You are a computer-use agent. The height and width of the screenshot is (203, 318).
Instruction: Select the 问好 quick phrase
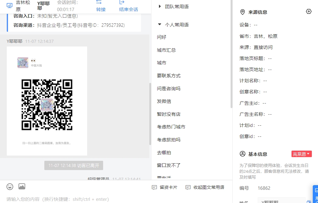tap(162, 37)
